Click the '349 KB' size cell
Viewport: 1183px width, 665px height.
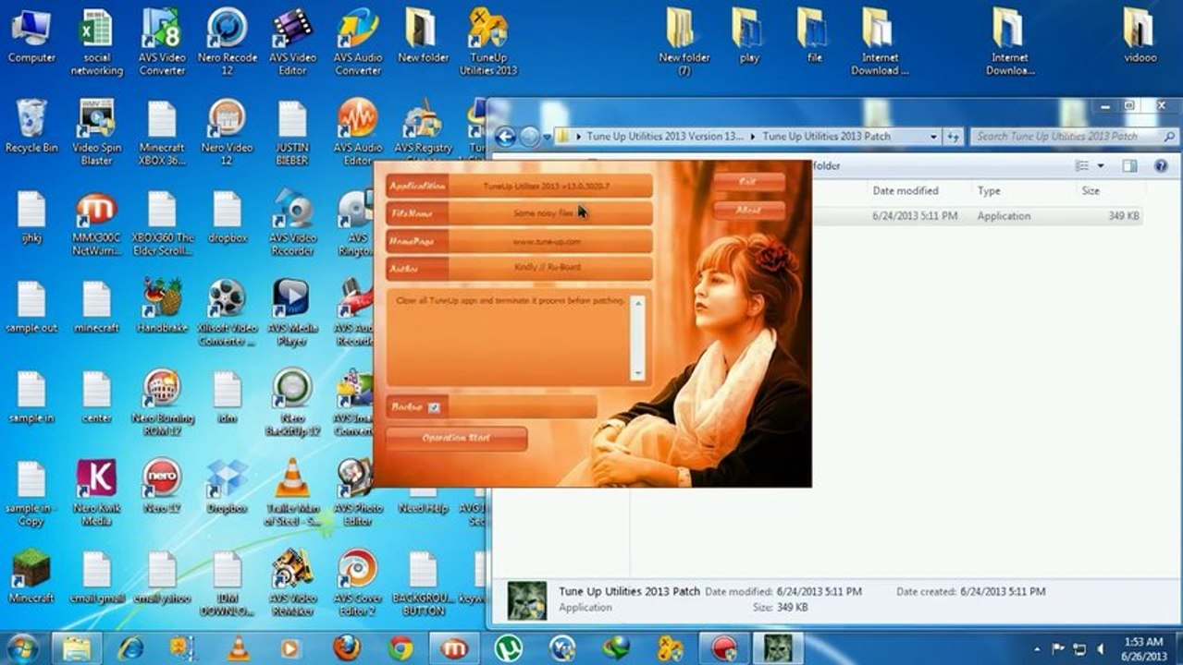tap(1124, 216)
